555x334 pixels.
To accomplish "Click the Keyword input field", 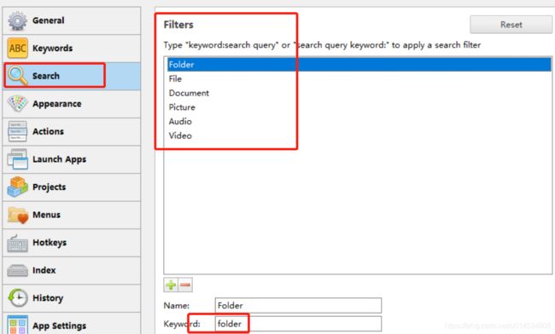I will 298,324.
